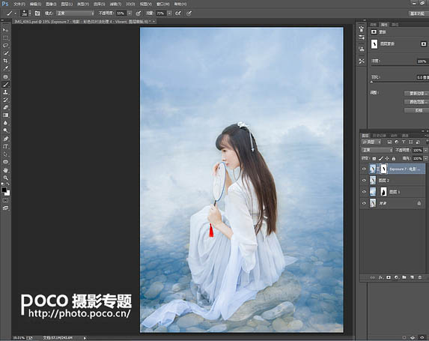Open the 图像(I) menu
429x341 pixels.
[51, 4]
